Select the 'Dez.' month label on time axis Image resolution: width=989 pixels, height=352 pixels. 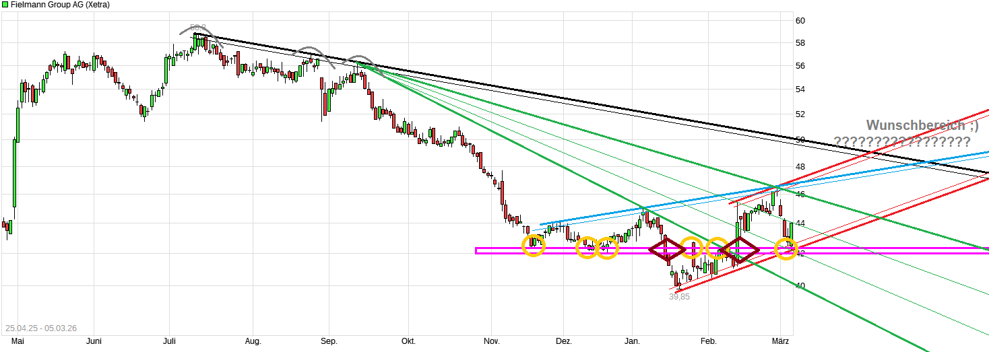click(x=563, y=341)
